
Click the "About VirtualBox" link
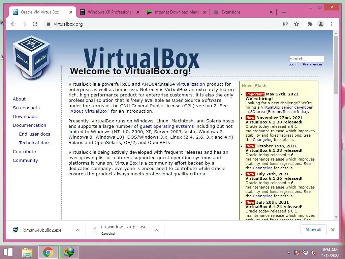pos(89,111)
